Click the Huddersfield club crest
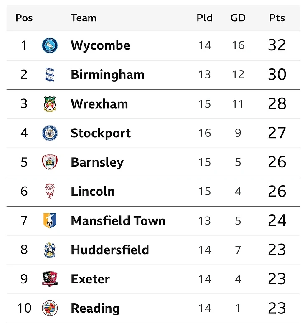The width and height of the screenshot is (305, 323). (50, 250)
